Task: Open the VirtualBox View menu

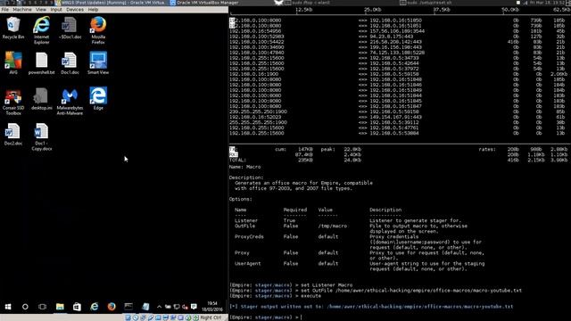Action: pos(41,10)
